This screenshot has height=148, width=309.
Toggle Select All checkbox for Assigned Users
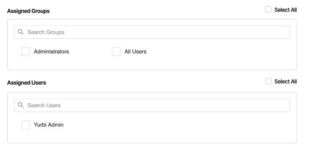pyautogui.click(x=268, y=82)
